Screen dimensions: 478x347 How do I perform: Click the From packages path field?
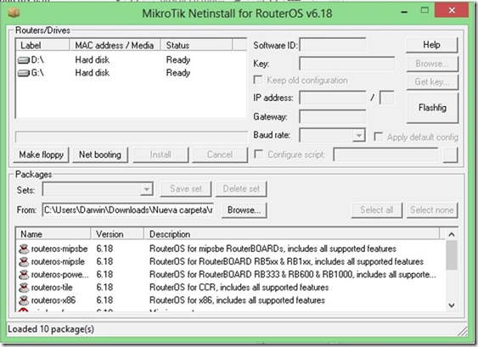[128, 210]
